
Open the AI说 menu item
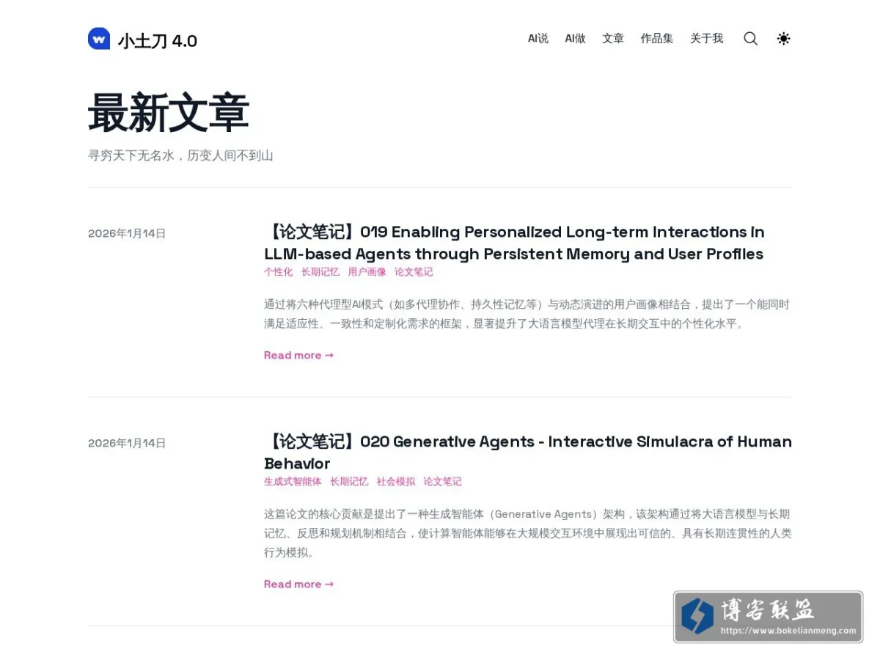(538, 38)
